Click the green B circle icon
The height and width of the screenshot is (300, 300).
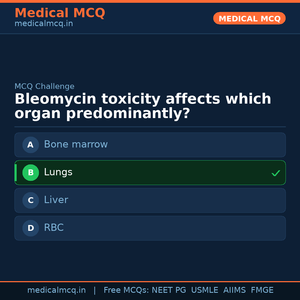point(31,172)
